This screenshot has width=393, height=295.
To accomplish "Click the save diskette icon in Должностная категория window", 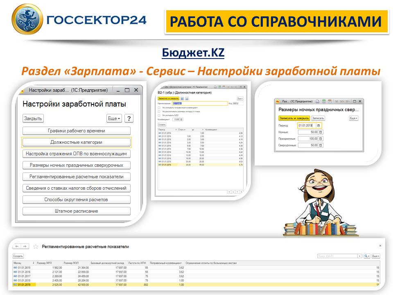I will point(182,99).
